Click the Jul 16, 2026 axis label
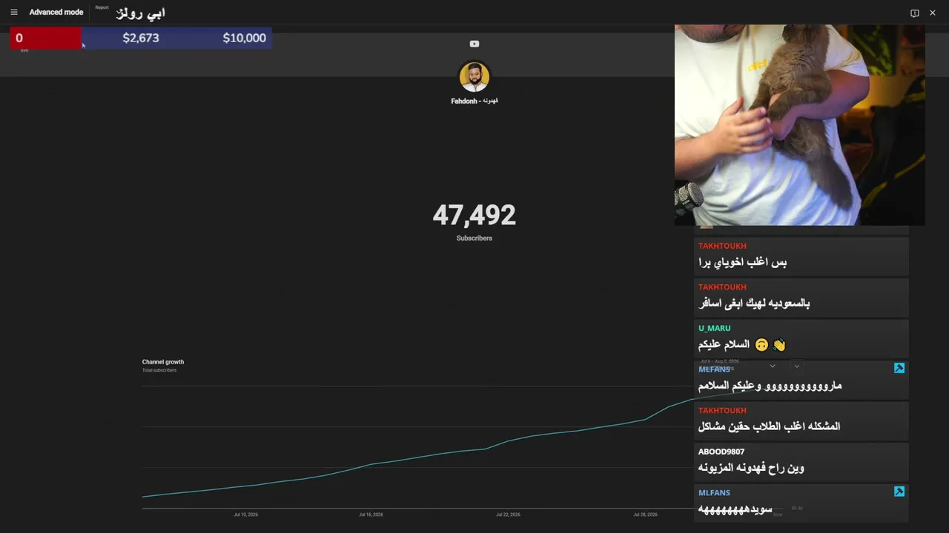 (371, 514)
